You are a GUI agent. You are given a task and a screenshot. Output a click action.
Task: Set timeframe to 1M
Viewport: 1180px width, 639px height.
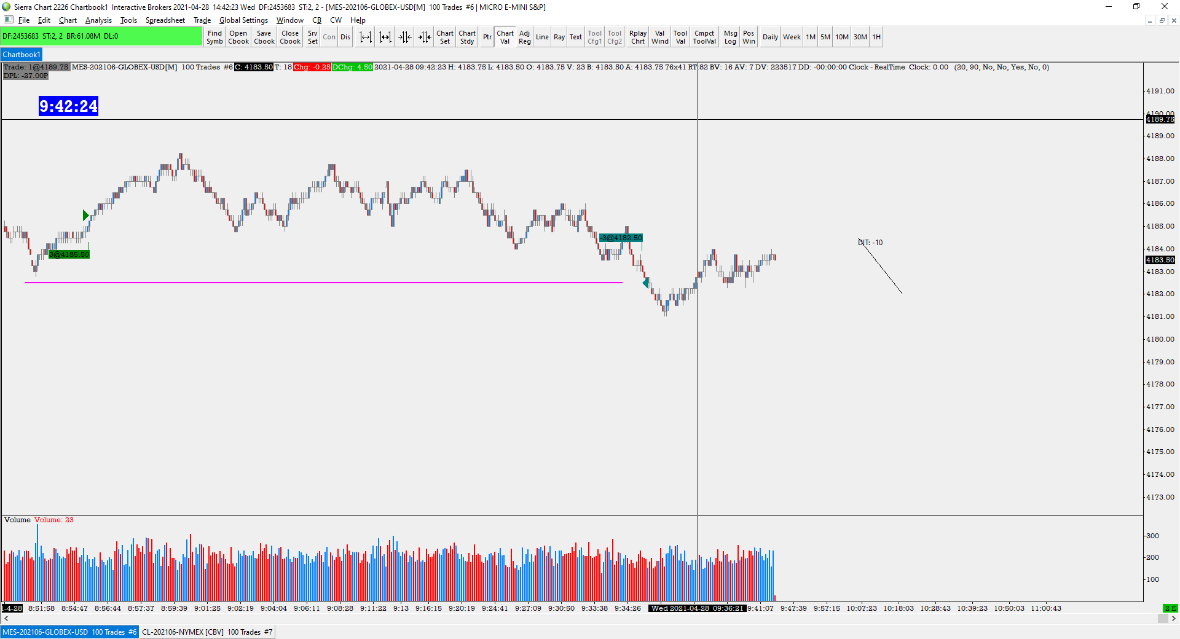(811, 37)
